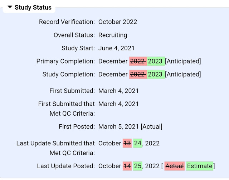Select the Record Verification October 2022 value
Viewport: 229px width, 180px height.
tap(118, 22)
